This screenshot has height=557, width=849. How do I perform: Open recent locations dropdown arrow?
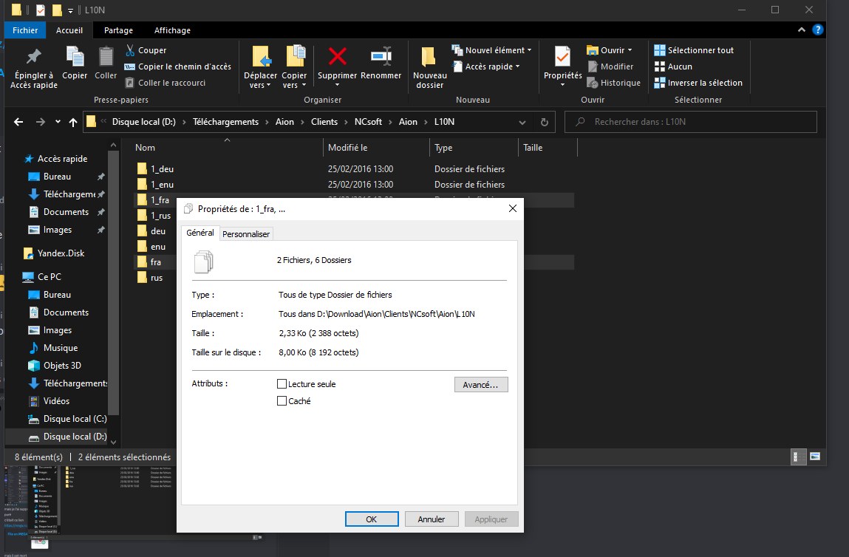pos(58,122)
